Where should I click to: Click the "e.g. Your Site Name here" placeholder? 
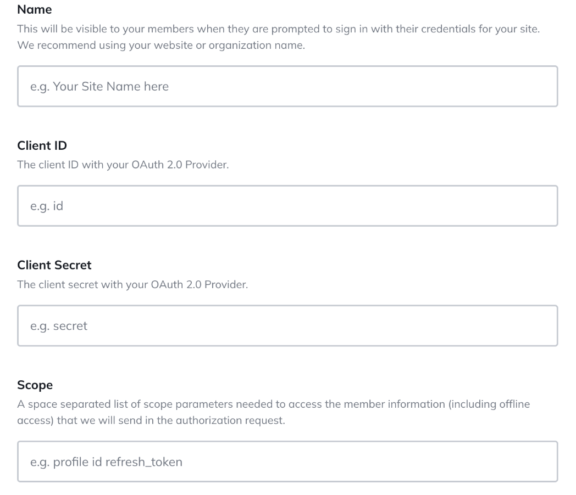(x=99, y=86)
